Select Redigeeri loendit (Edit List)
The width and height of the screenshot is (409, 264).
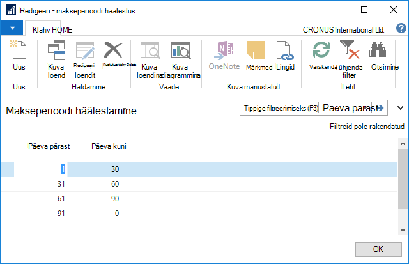point(85,59)
